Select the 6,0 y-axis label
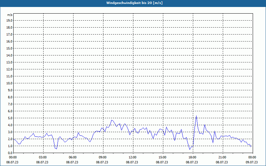This screenshot has height=166, width=266. coord(10,111)
